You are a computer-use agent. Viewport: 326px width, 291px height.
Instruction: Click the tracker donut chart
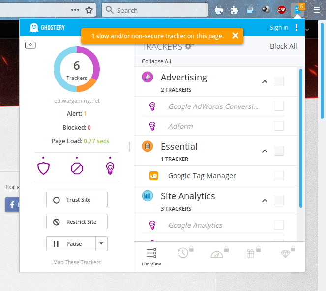click(x=77, y=69)
